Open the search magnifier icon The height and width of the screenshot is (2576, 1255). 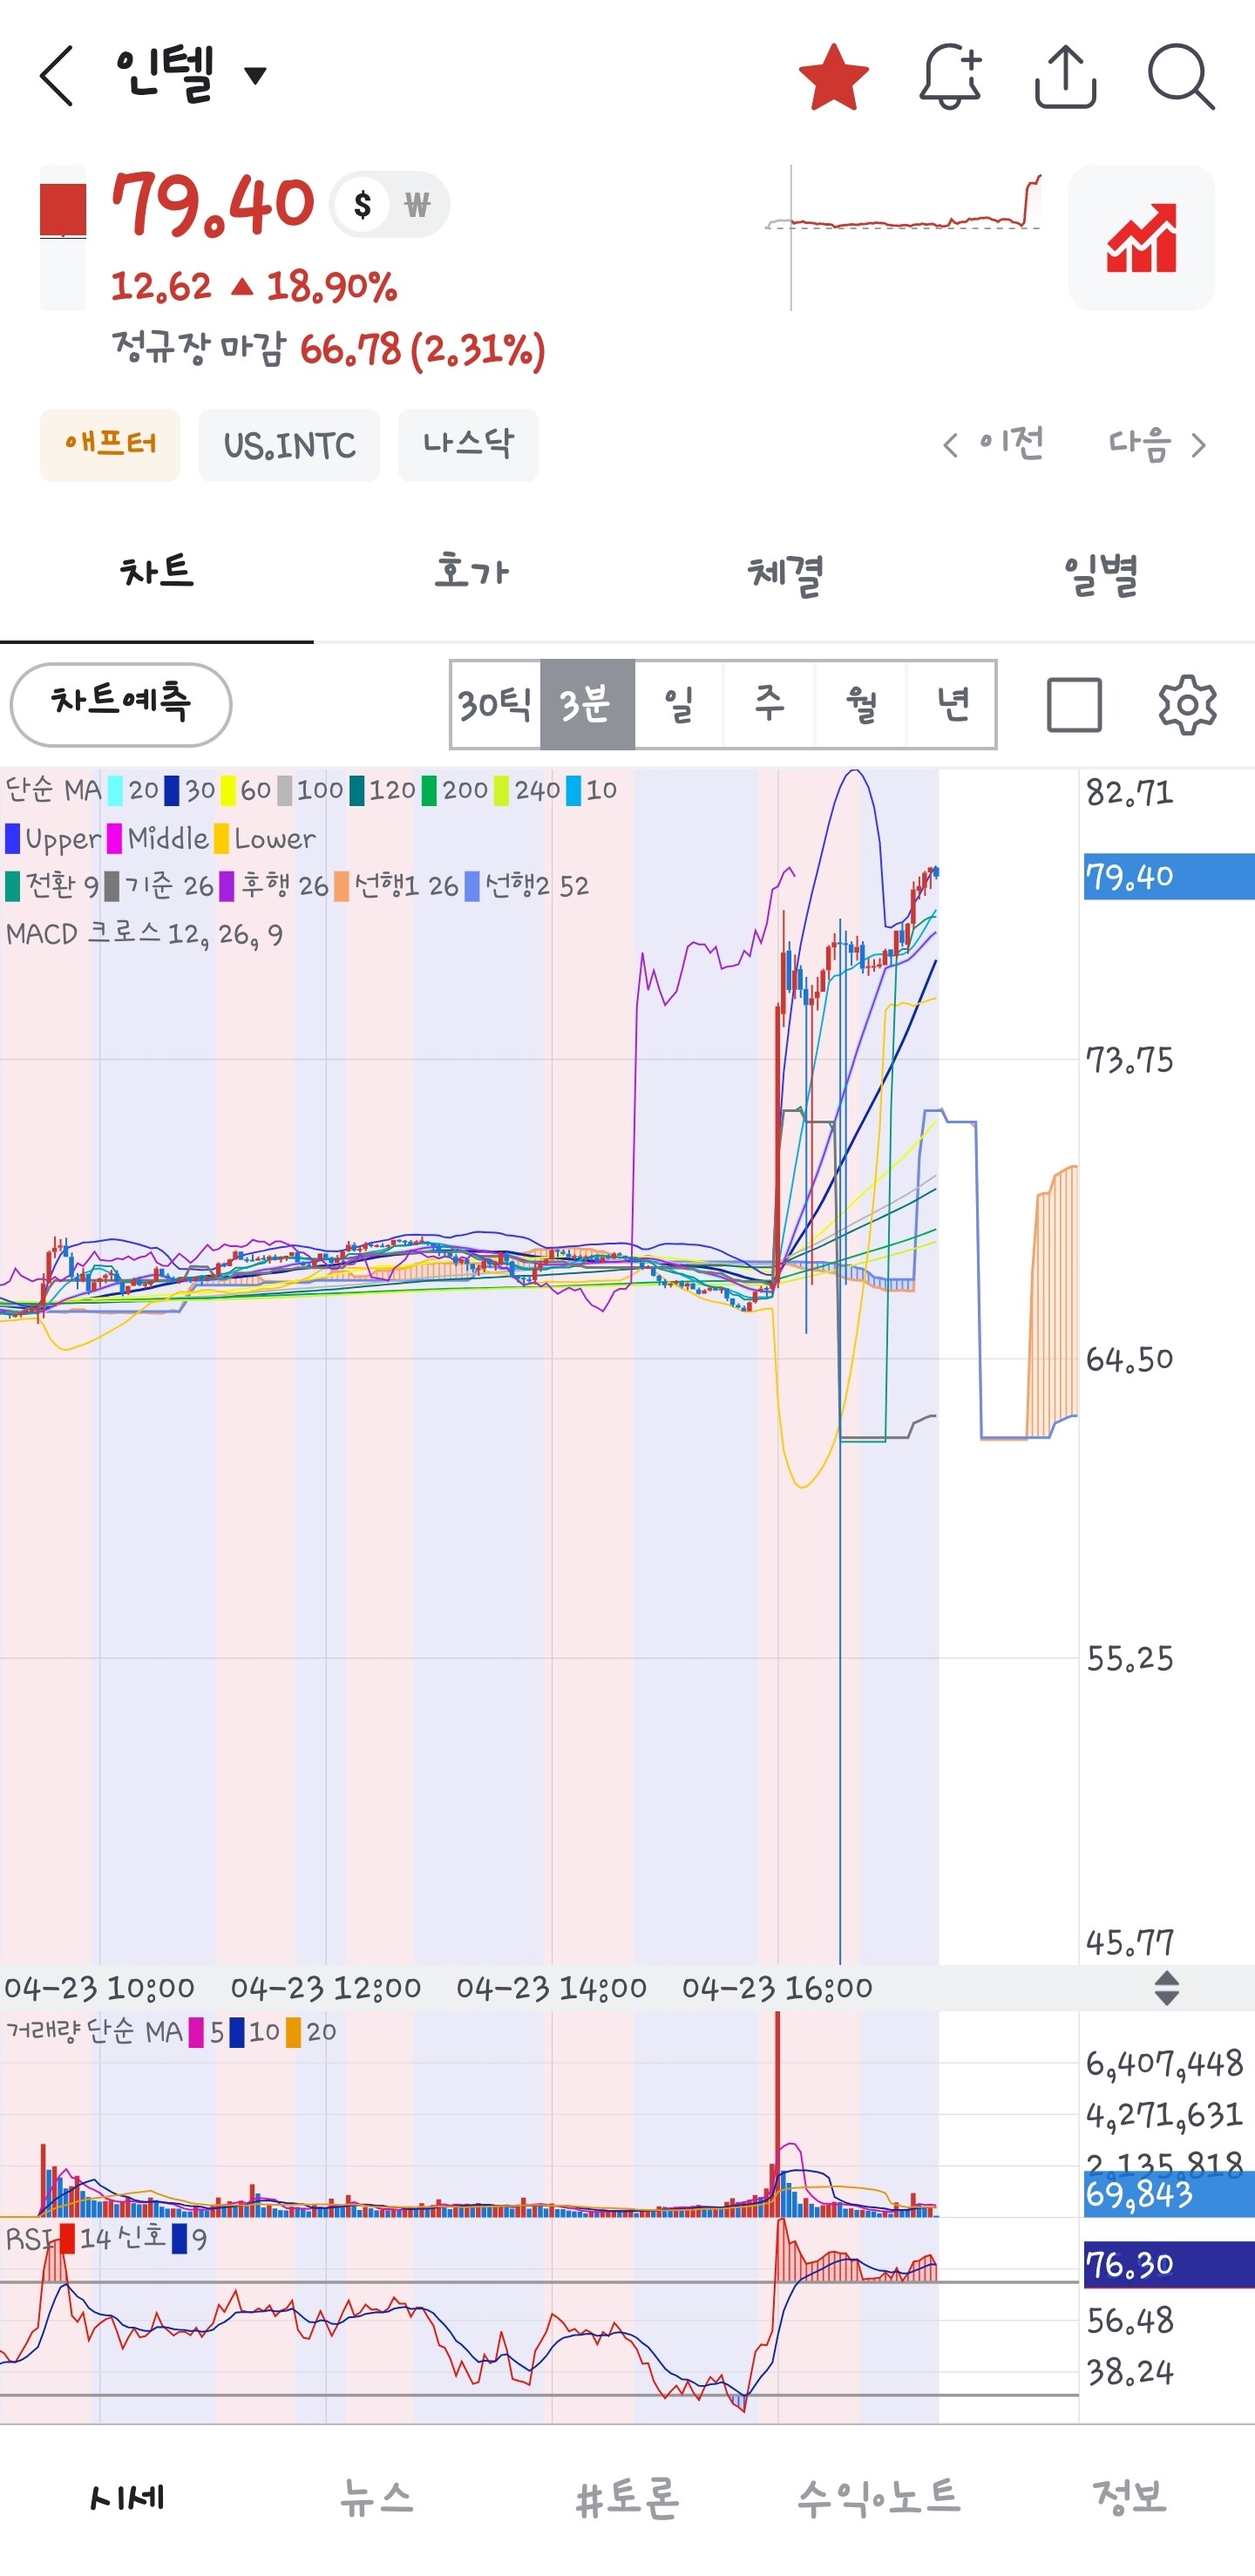tap(1181, 76)
